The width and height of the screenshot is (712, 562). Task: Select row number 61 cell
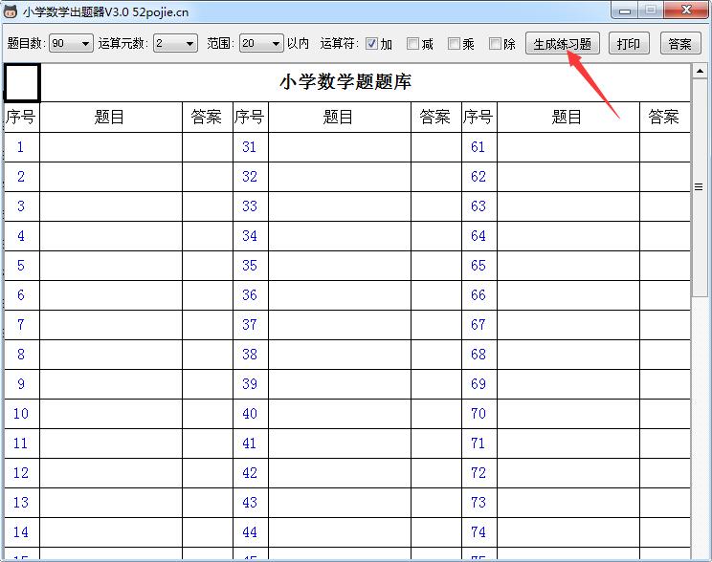tap(479, 147)
